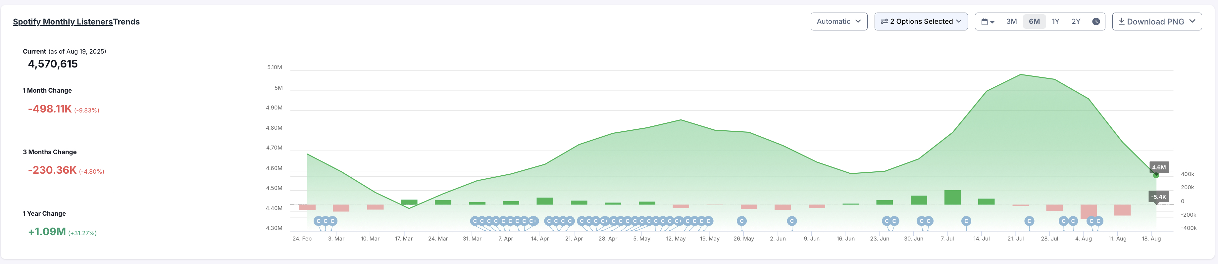Select the green change bar at 14. Apr
This screenshot has height=264, width=1218.
click(x=545, y=201)
